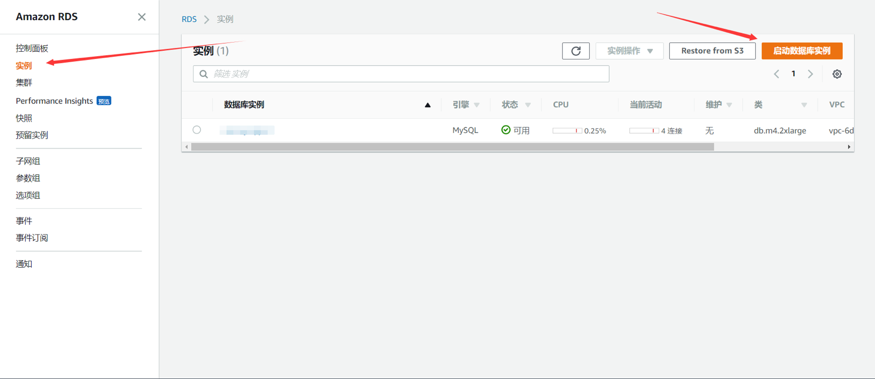
Task: Open table settings gear icon
Action: tap(837, 74)
